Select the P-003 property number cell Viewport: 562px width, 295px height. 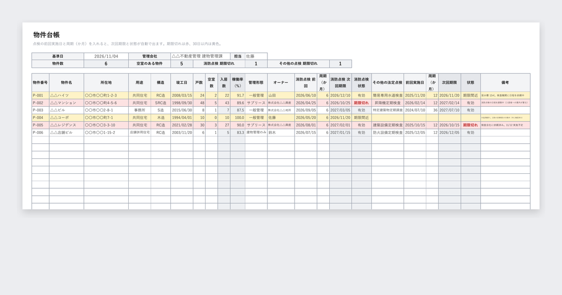(40, 110)
